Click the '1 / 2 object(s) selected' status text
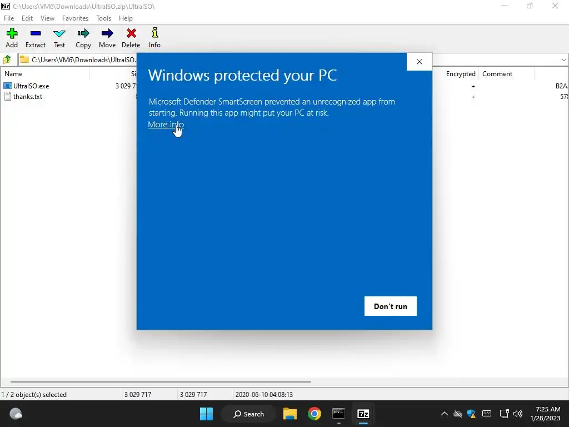 click(x=34, y=394)
